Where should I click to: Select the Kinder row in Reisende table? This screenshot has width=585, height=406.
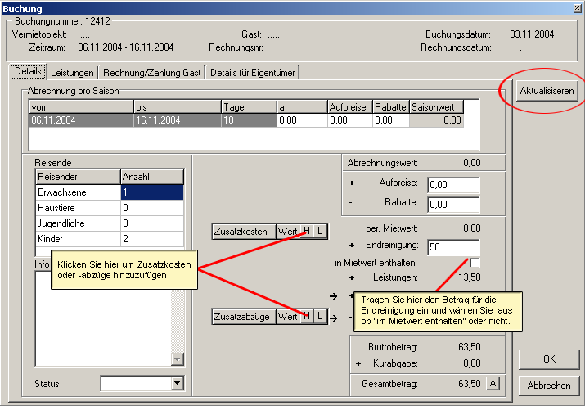coord(78,239)
